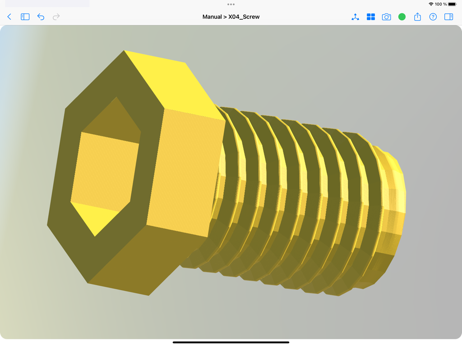Screen dimensions: 462x346
Task: Undo the last action
Action: pyautogui.click(x=41, y=17)
